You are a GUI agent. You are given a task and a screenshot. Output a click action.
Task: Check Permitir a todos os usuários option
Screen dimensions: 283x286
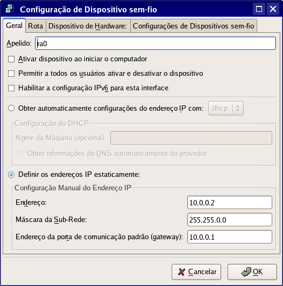click(11, 74)
